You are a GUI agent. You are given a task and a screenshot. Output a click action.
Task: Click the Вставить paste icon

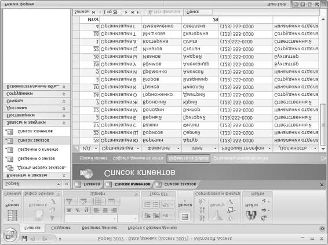click(38, 216)
